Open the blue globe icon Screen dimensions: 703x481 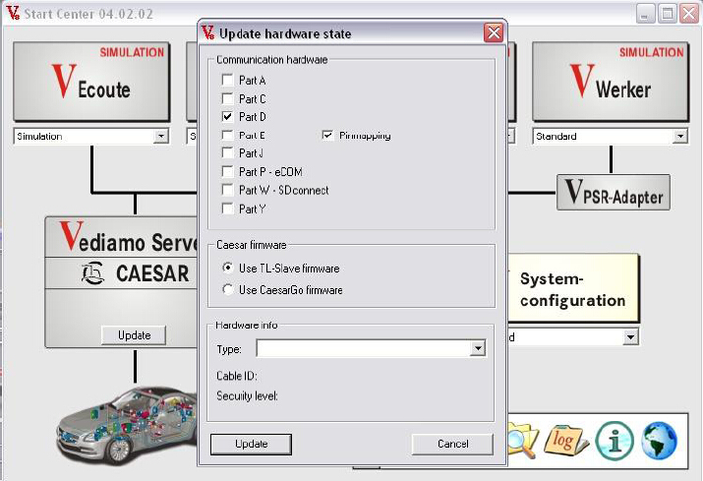[x=659, y=442]
